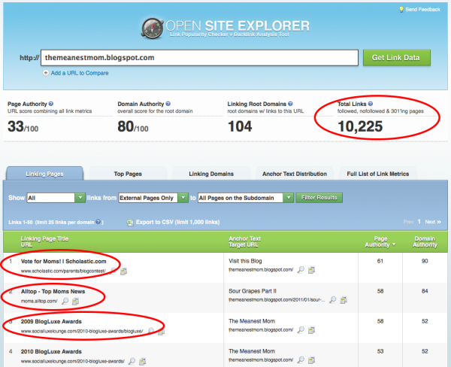Viewport: 451px width, 367px height.
Task: Switch to the Top Pages tab
Action: tap(128, 174)
